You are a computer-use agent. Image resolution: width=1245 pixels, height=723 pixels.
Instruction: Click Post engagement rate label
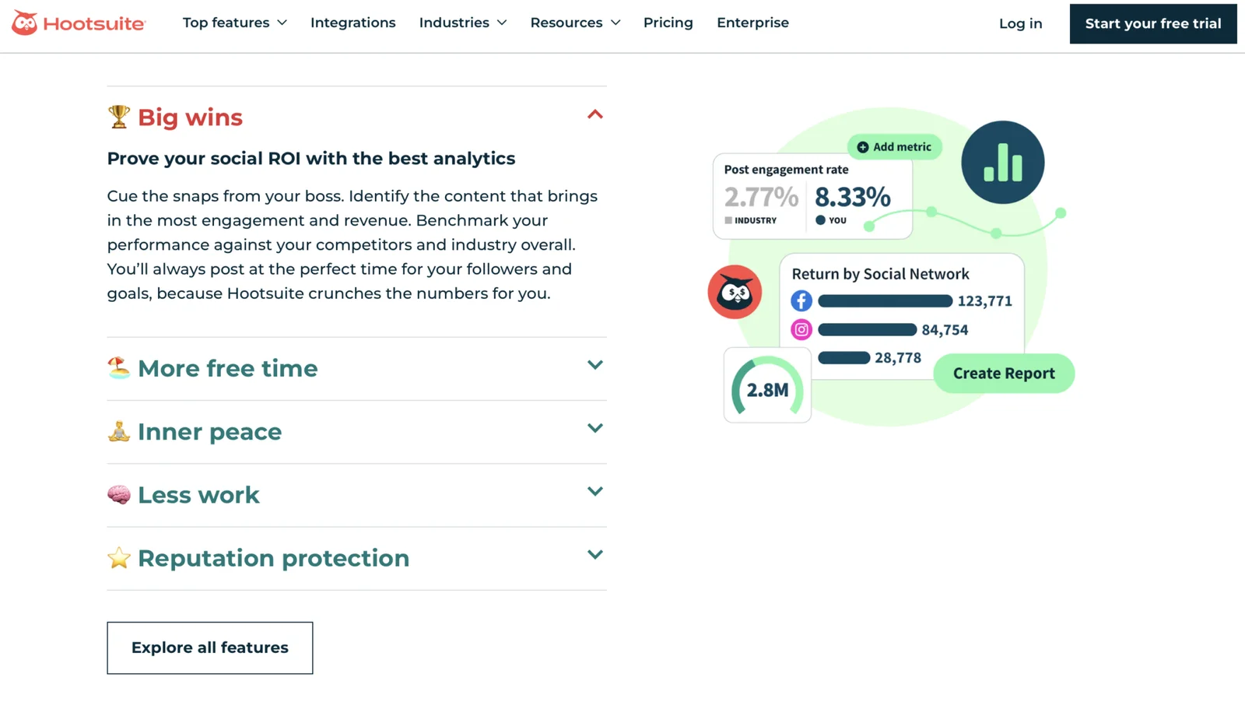coord(786,170)
